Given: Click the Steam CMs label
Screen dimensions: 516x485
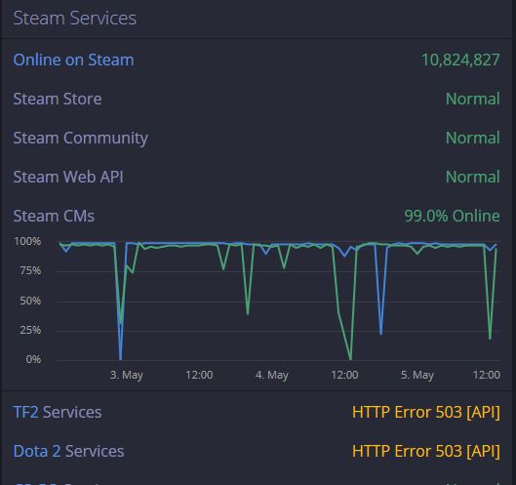Looking at the screenshot, I should coord(54,217).
